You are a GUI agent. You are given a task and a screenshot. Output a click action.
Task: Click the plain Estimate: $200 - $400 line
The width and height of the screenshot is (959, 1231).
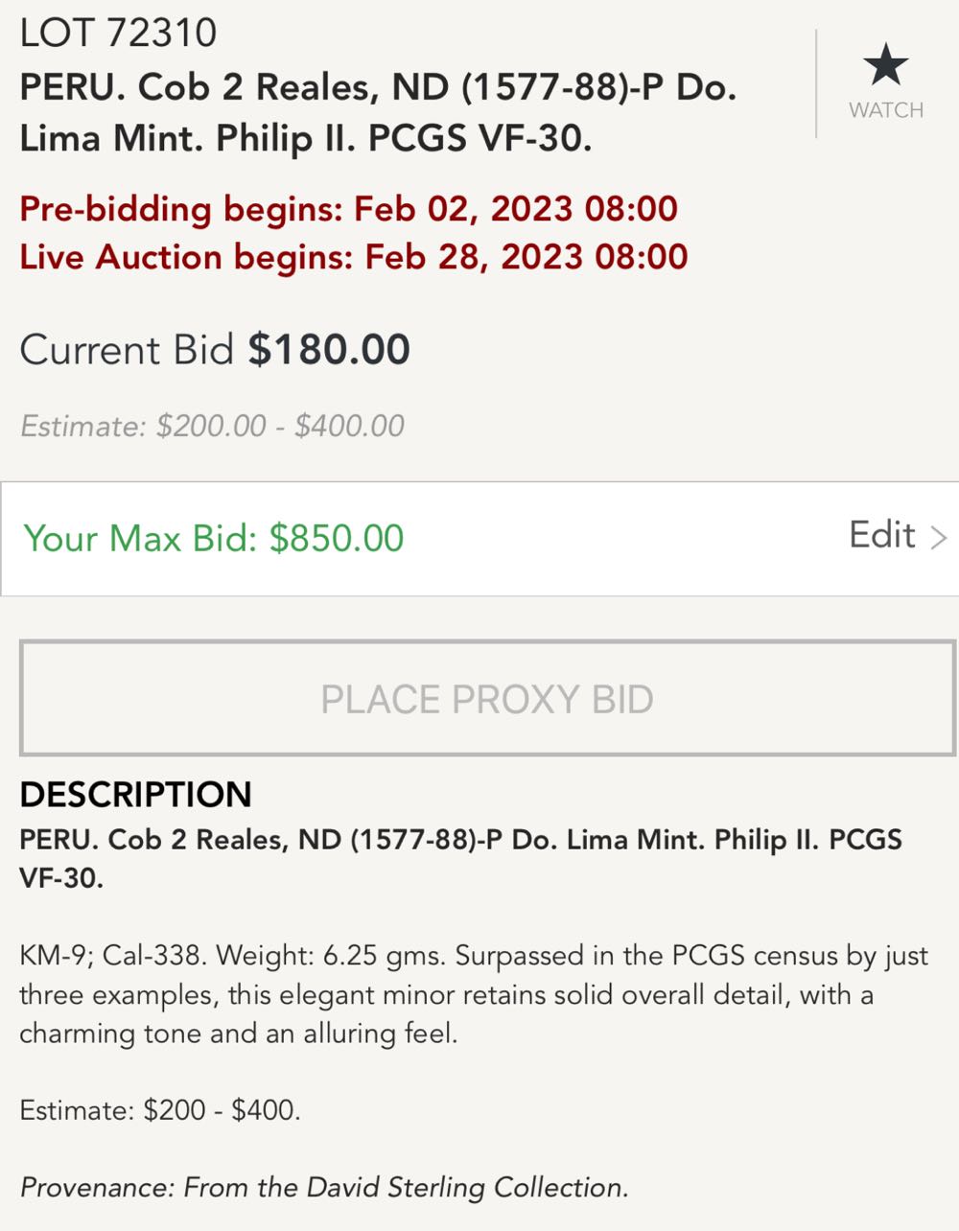160,1110
